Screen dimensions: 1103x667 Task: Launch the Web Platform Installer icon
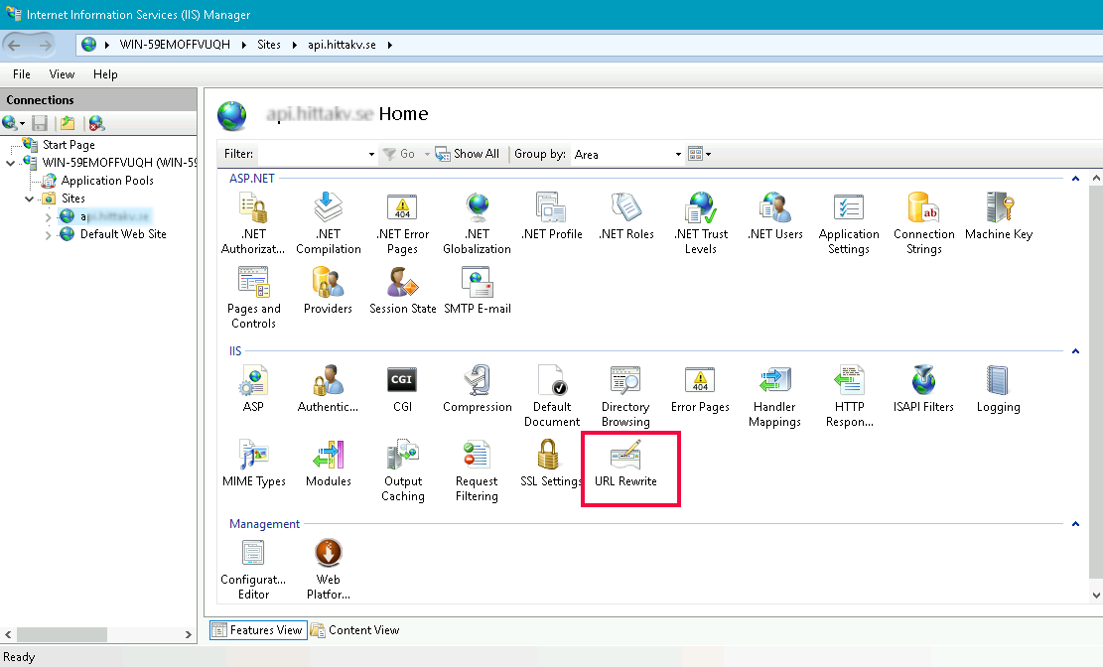[x=328, y=569]
